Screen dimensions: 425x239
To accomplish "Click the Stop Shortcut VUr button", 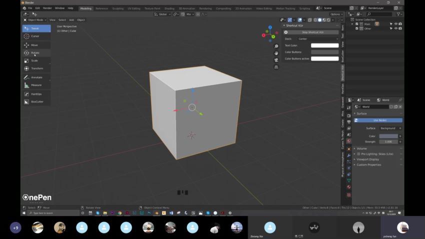I will pos(312,32).
